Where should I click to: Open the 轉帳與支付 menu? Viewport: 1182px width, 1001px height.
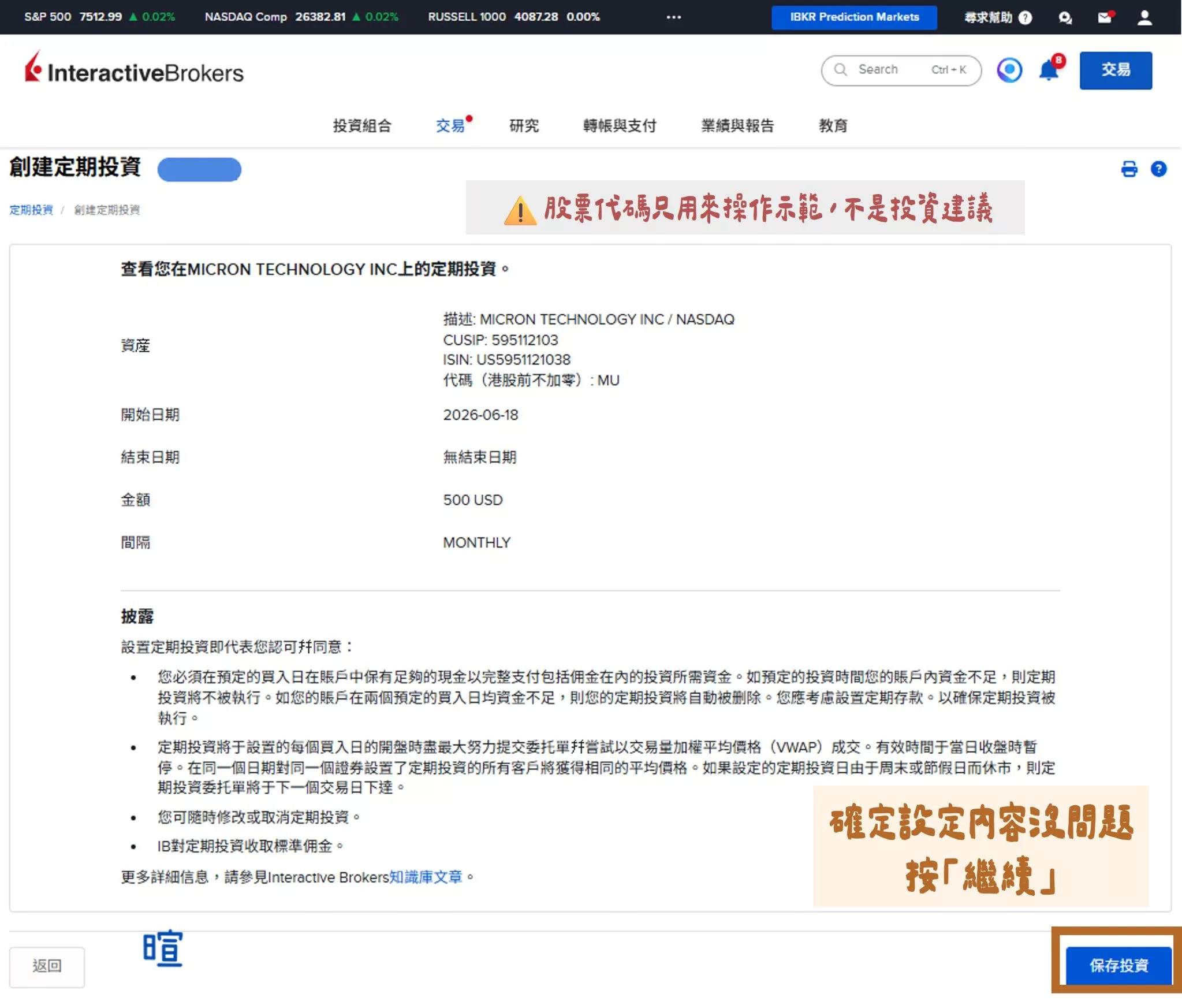click(620, 125)
